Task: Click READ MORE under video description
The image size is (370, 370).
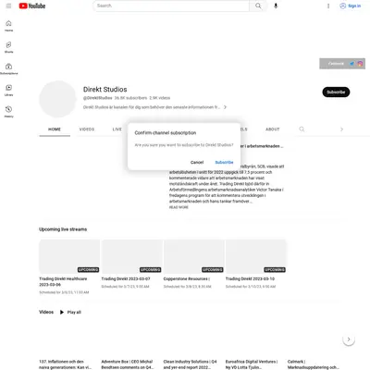Action: [179, 207]
